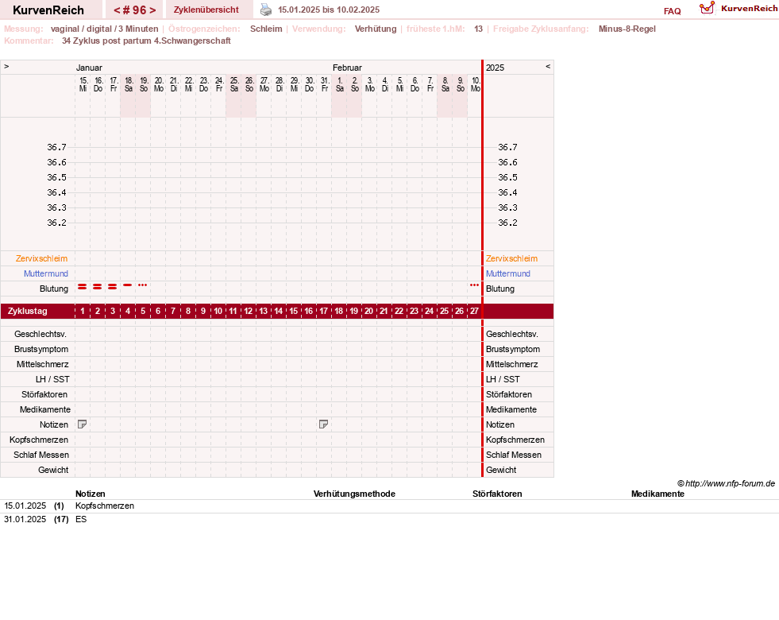
Task: Click the right Medikamente row label
Action: (x=511, y=409)
